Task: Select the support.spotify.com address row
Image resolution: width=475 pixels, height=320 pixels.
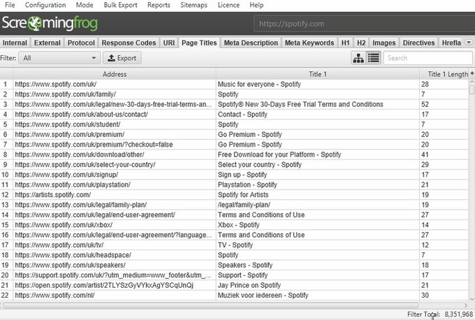Action: coord(115,275)
